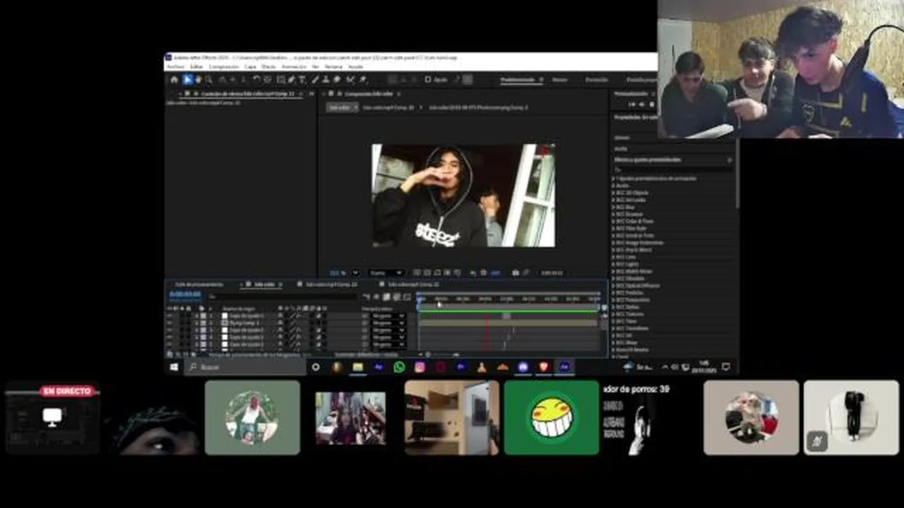This screenshot has width=904, height=508.
Task: Click the timeline layer search field
Action: (285, 296)
